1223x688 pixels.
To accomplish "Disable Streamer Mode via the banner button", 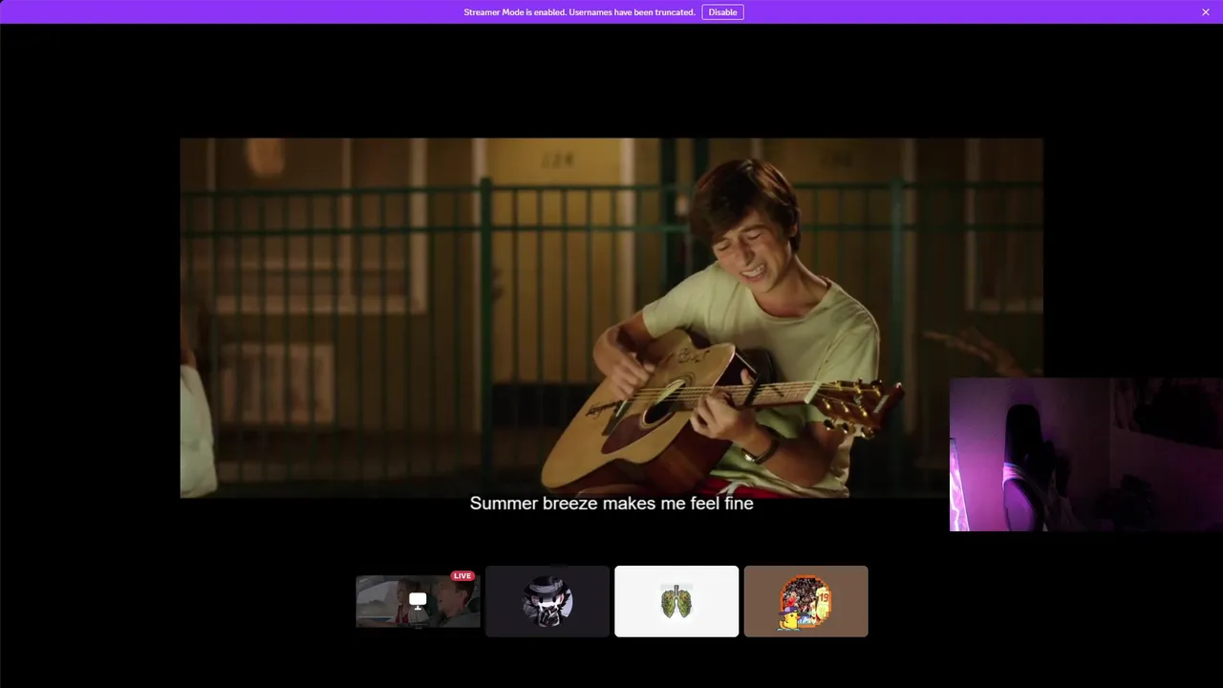I will pyautogui.click(x=722, y=12).
